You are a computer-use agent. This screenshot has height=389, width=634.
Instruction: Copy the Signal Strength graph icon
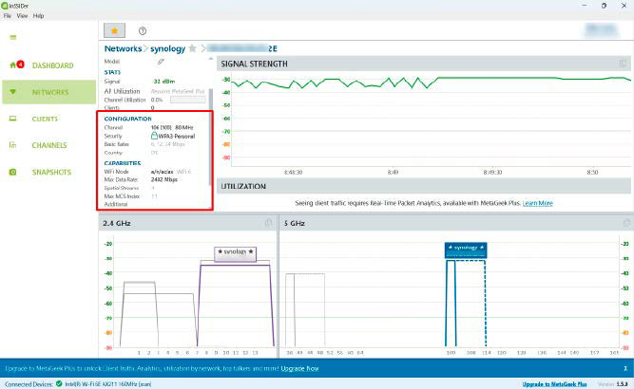pyautogui.click(x=623, y=64)
